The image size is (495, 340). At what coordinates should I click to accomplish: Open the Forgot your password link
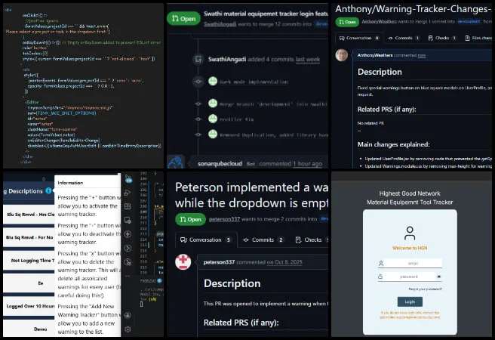[x=426, y=289]
